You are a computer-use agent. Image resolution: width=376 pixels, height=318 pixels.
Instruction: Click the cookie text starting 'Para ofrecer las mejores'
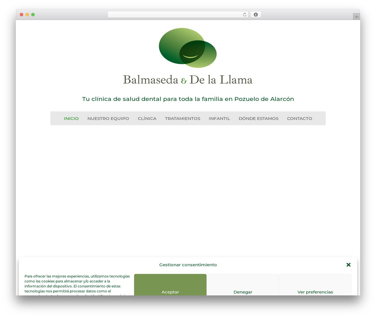click(77, 285)
